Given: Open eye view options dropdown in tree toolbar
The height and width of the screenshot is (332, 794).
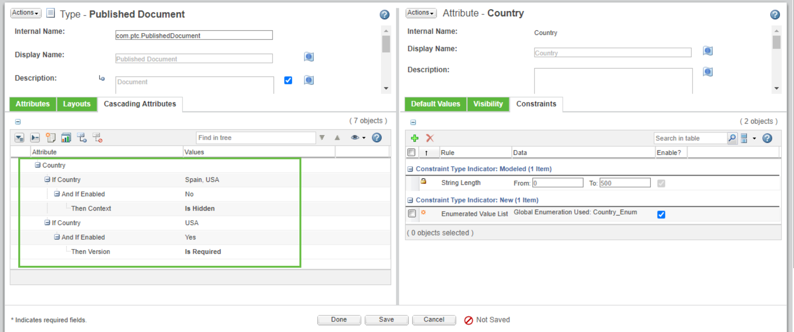Looking at the screenshot, I should [358, 138].
